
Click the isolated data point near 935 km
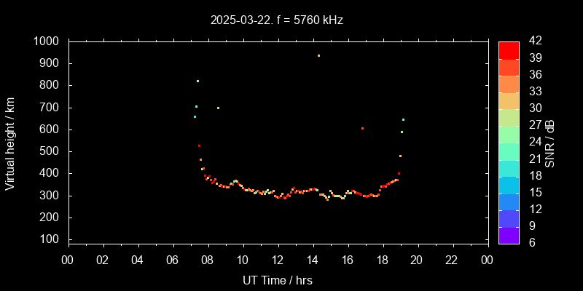tap(318, 55)
